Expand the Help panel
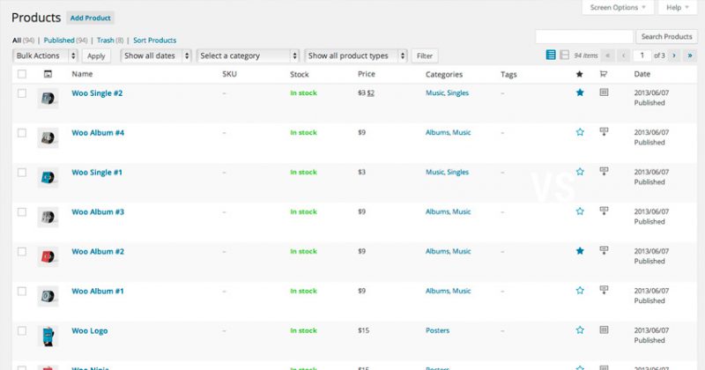 click(x=678, y=7)
